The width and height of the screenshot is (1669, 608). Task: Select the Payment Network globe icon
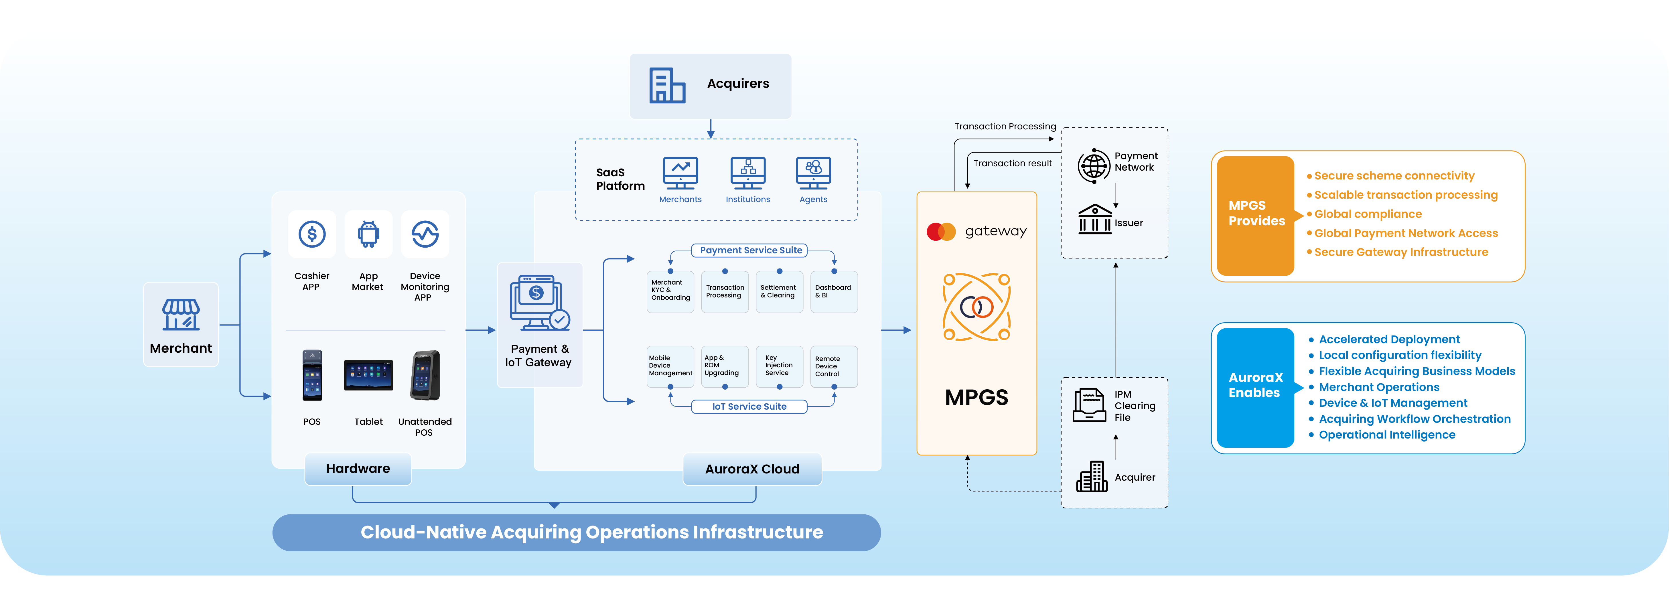[1094, 166]
